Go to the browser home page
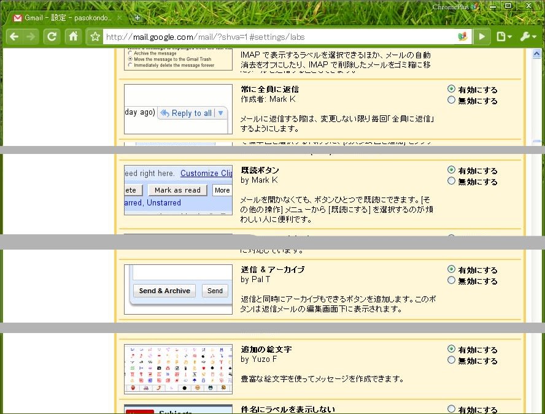The height and width of the screenshot is (414, 545). click(72, 37)
